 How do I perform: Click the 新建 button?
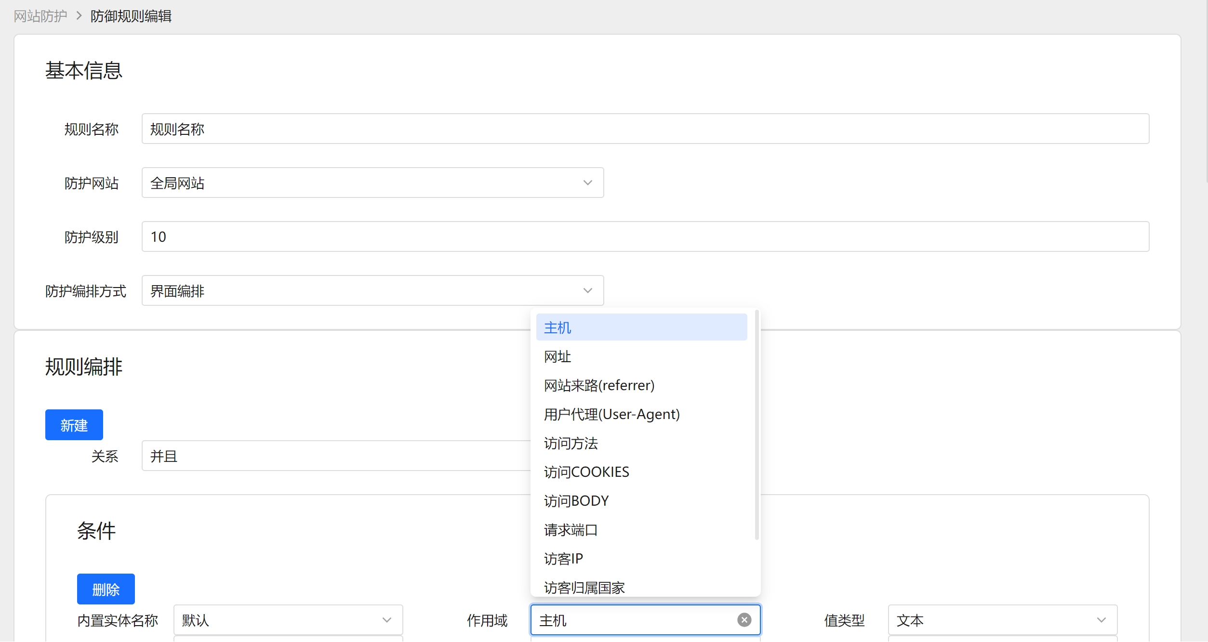click(x=74, y=424)
